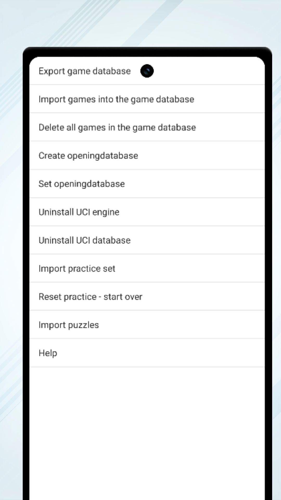Tap Uninstall UCI database
Screen dimensions: 281x500
85,240
